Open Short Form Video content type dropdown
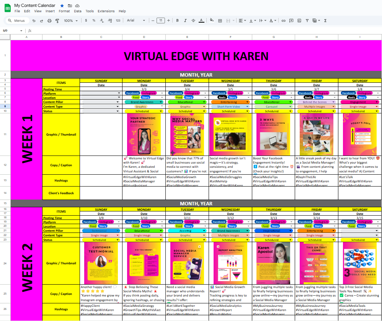 [230, 107]
